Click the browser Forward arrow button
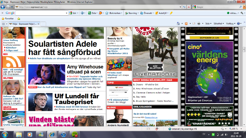Image resolution: width=246 pixels, height=138 pixels. 8,7
